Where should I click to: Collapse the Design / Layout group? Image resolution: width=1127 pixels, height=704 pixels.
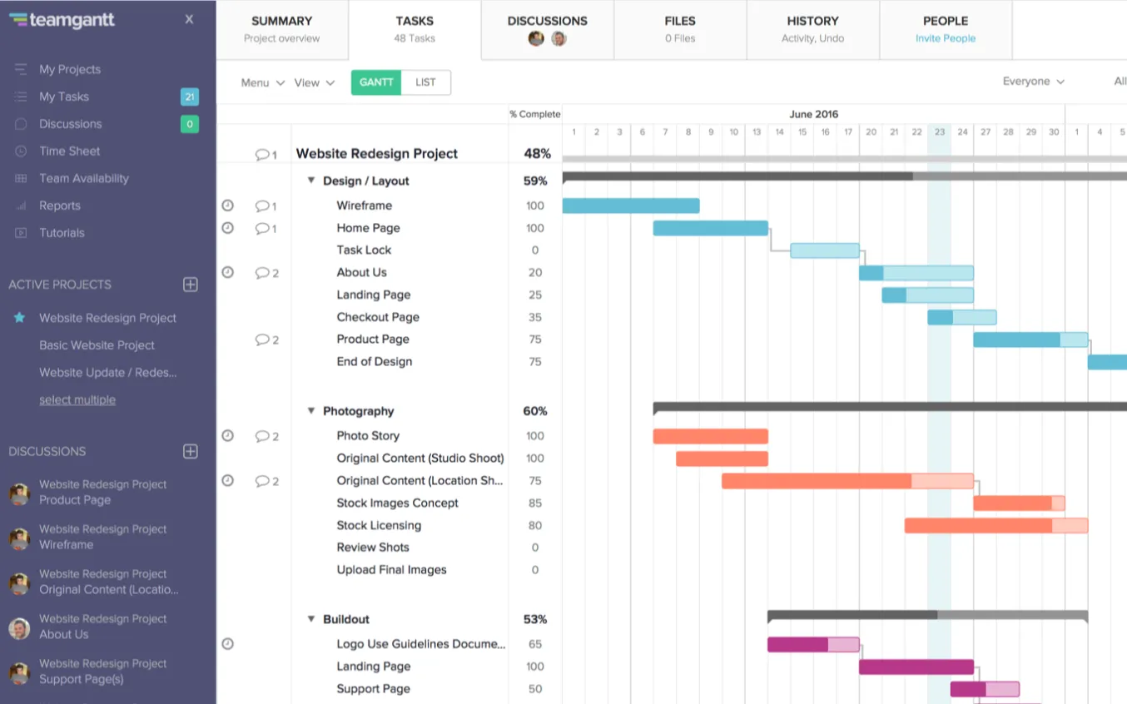pyautogui.click(x=311, y=181)
